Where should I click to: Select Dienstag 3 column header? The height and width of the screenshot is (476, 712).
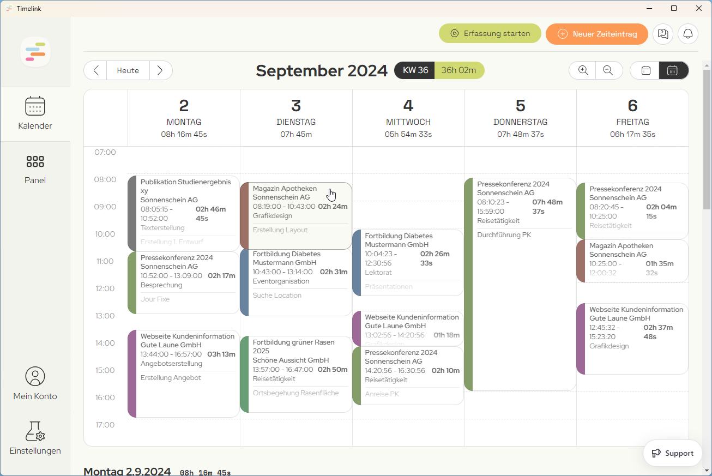tap(296, 118)
